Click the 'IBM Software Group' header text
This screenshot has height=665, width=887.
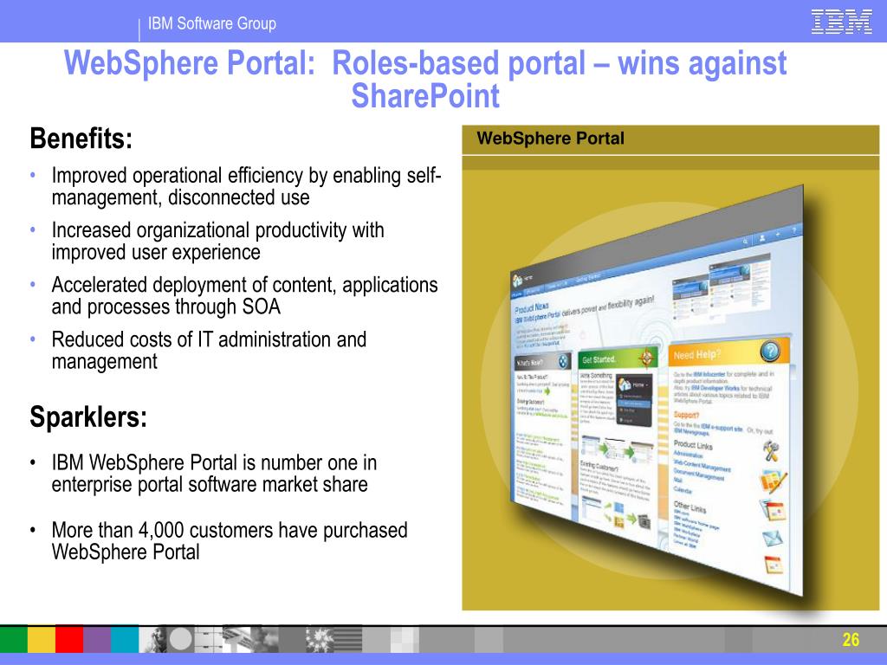pyautogui.click(x=211, y=23)
